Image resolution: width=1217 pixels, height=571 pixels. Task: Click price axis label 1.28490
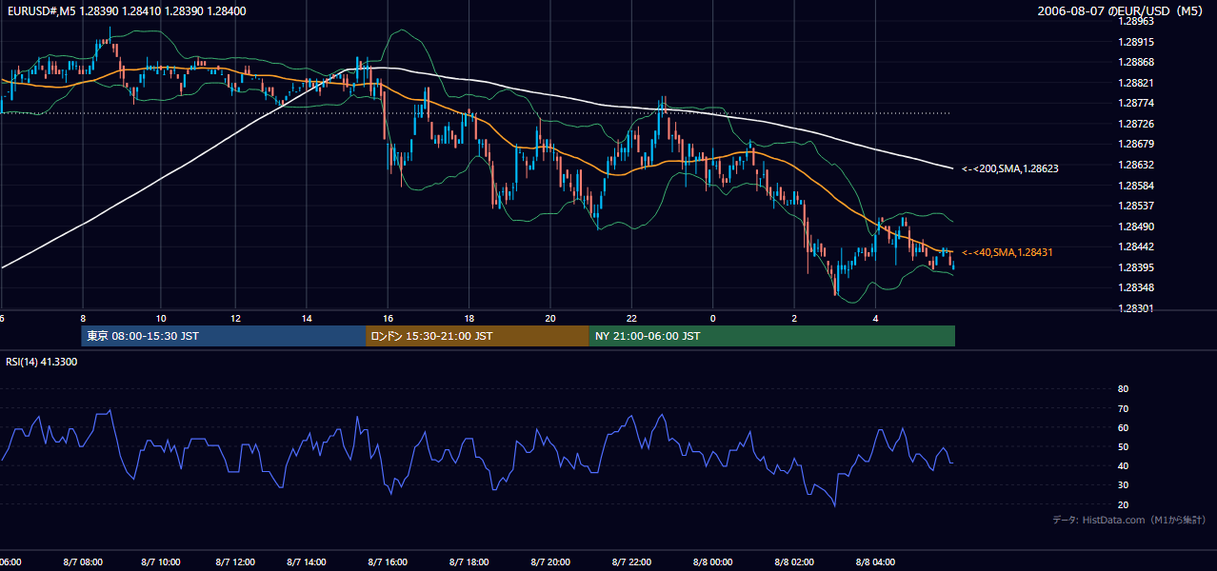(x=1134, y=226)
